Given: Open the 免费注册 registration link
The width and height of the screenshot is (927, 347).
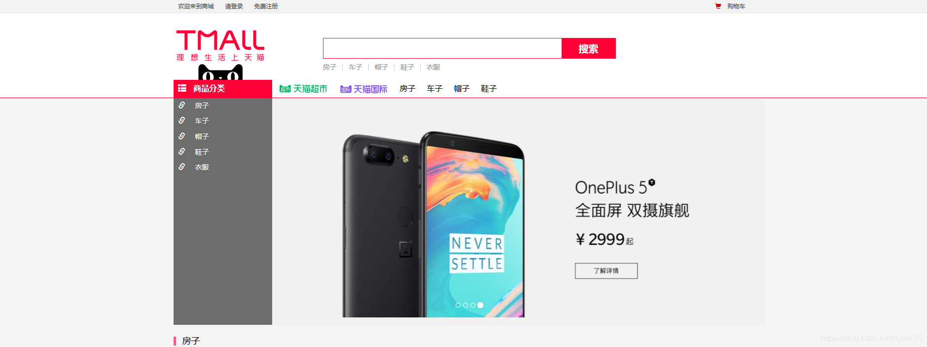Looking at the screenshot, I should click(x=266, y=6).
